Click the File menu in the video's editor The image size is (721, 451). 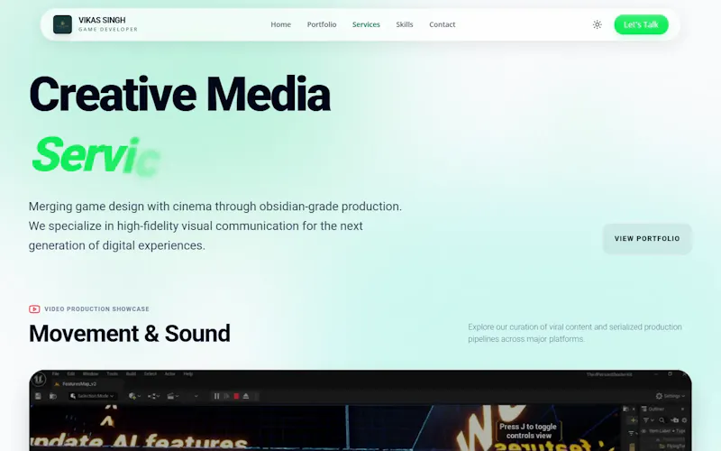point(56,373)
